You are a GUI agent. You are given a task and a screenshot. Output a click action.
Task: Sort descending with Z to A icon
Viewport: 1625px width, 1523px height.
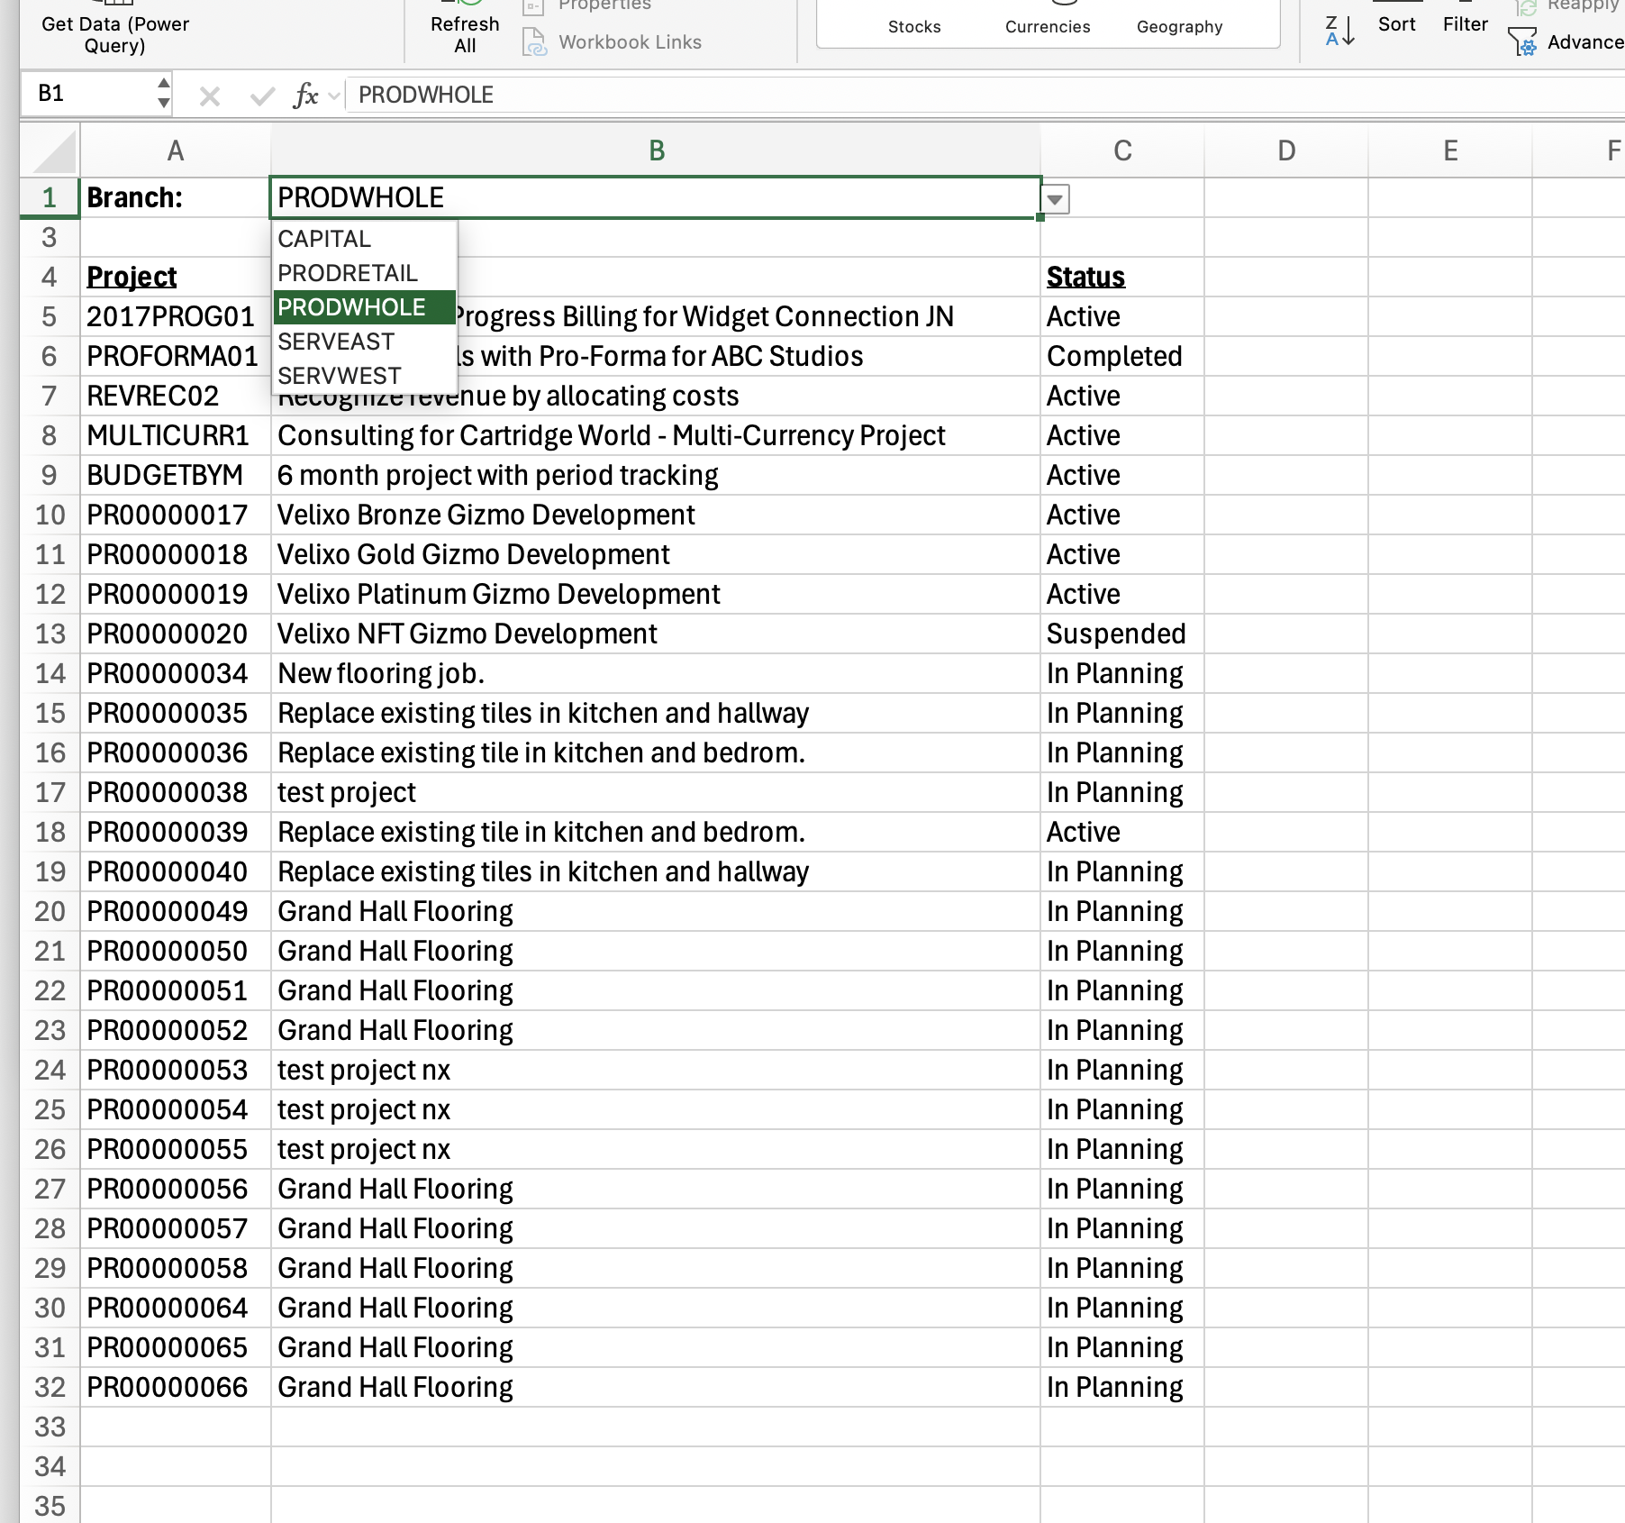click(x=1339, y=31)
